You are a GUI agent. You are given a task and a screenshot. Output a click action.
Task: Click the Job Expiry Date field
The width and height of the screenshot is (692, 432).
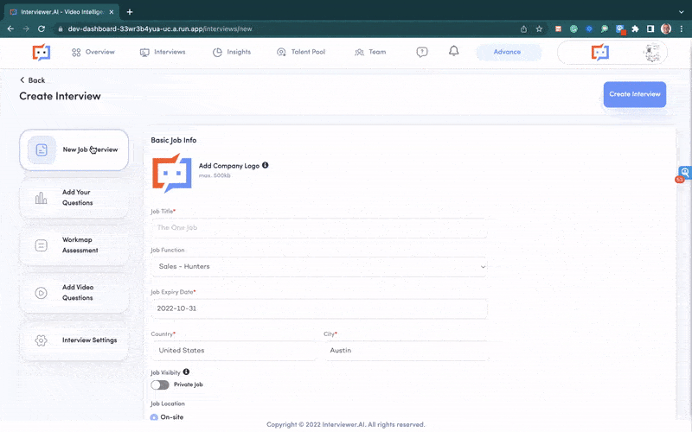319,308
